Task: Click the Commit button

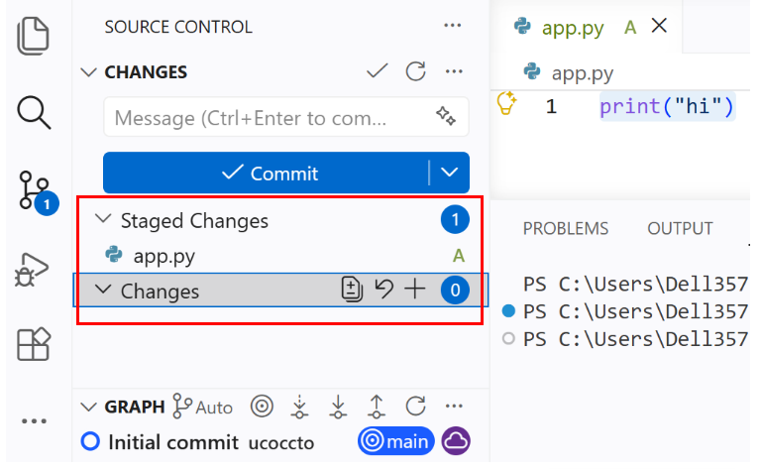Action: 267,173
